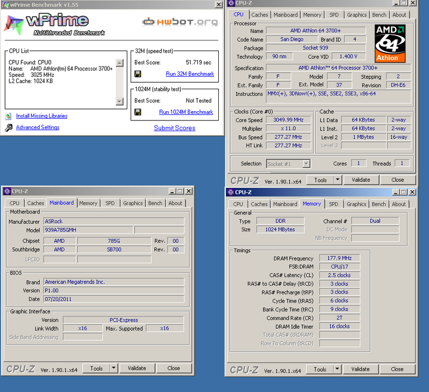
Task: Click the CPU-Z title icon in Mainboard window
Action: coord(7,191)
